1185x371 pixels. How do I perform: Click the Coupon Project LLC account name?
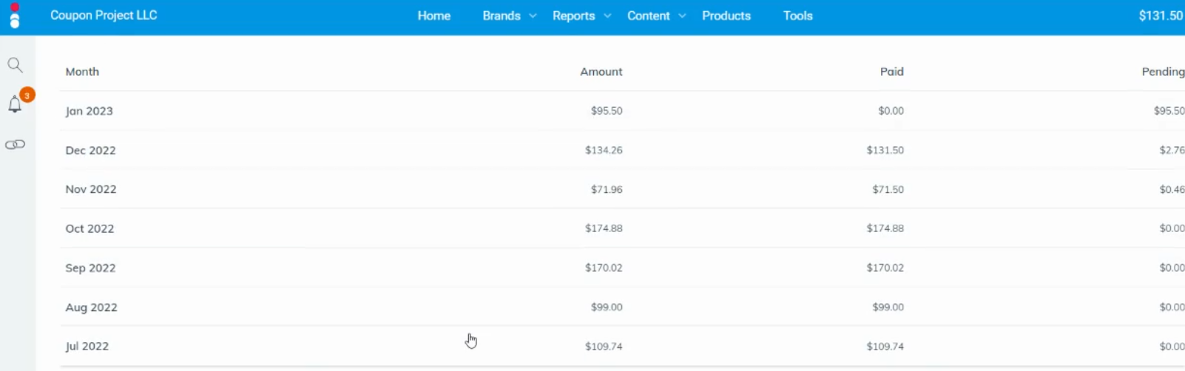click(104, 15)
